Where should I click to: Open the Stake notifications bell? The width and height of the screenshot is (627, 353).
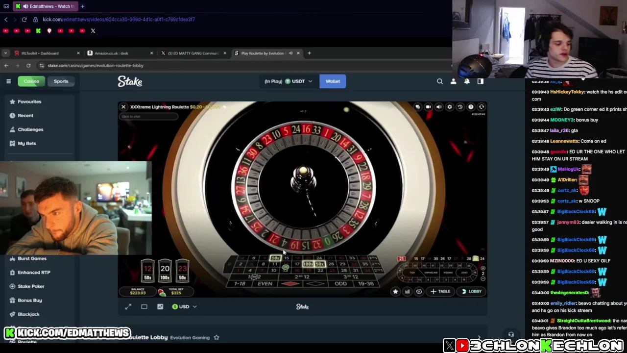tap(467, 81)
